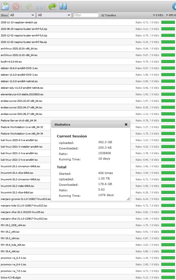Select the Solus-4.3-Budgie torrent
This screenshot has width=176, height=280.
pyautogui.click(x=88, y=277)
